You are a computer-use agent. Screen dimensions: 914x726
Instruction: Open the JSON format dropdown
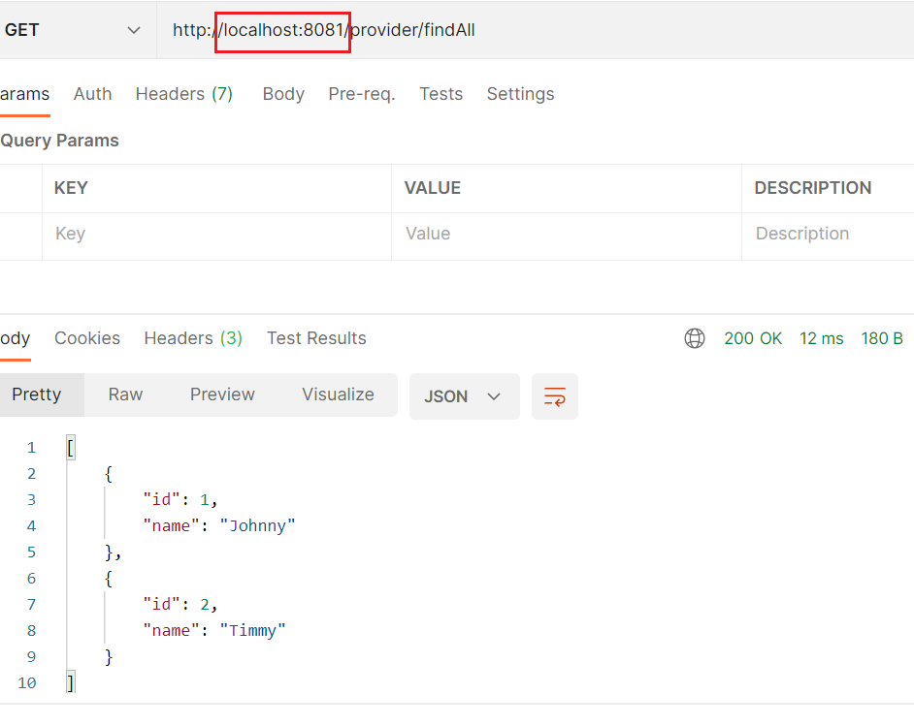464,396
